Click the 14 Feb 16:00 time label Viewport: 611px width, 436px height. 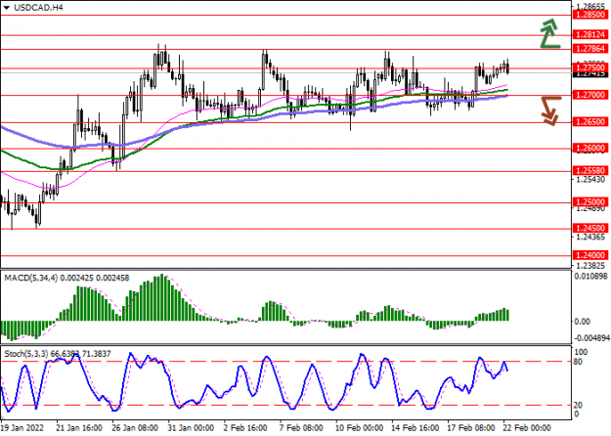point(415,428)
